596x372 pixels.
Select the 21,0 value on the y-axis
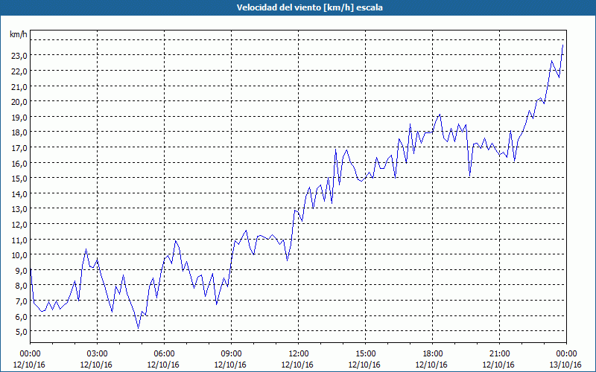click(19, 86)
